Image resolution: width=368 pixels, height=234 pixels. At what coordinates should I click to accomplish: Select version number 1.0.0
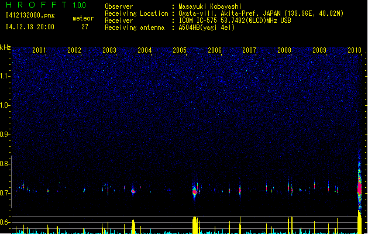coord(80,5)
